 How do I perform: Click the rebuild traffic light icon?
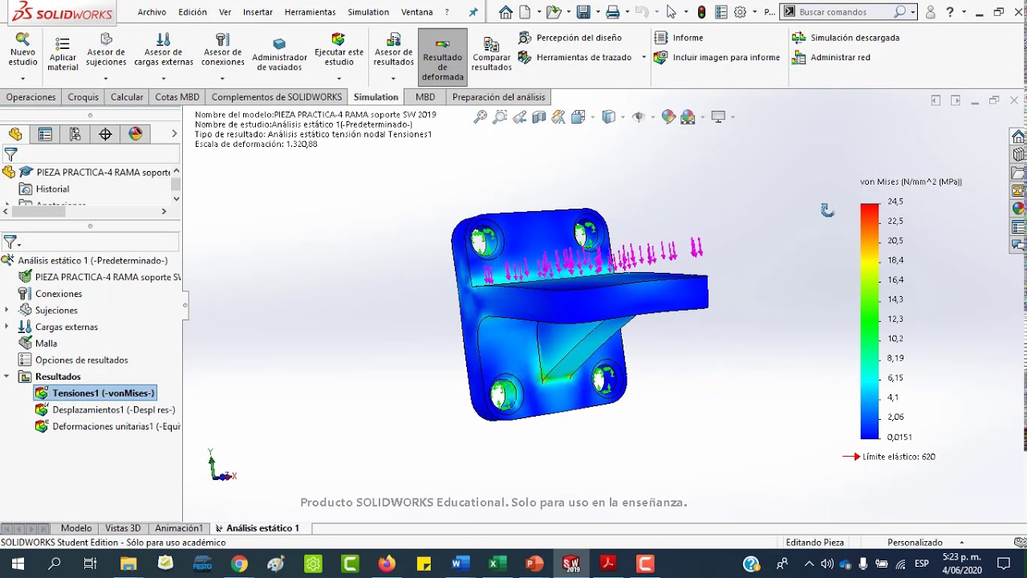702,12
